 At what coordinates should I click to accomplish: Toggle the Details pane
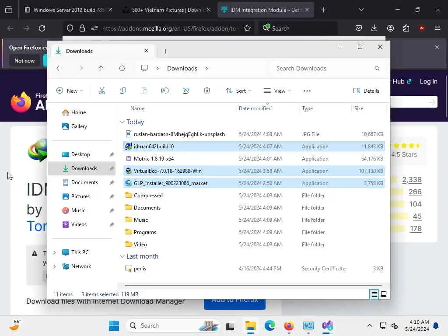[366, 91]
